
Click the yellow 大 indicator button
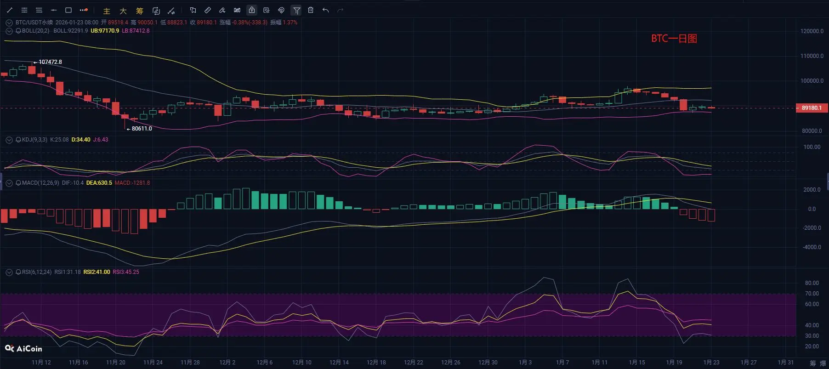pyautogui.click(x=123, y=11)
